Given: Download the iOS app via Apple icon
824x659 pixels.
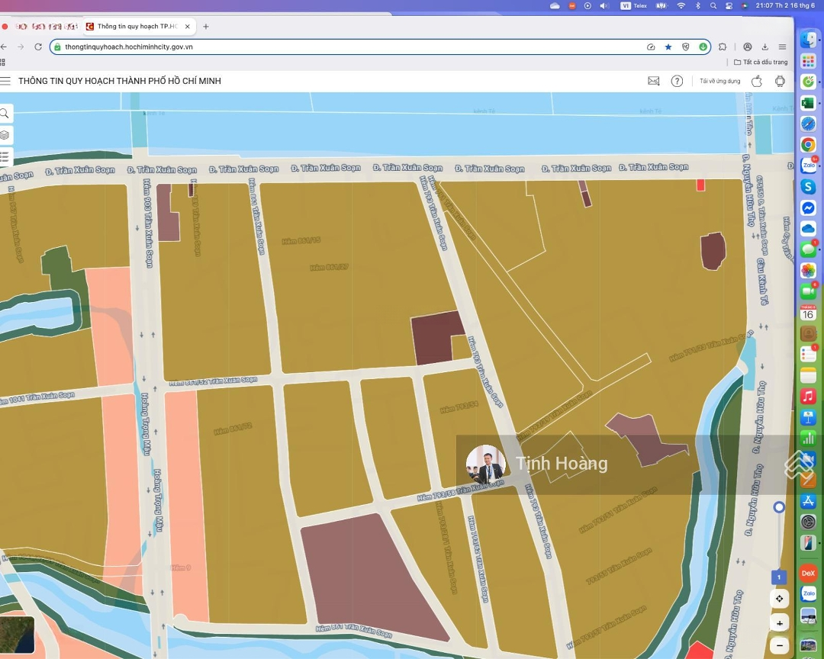Looking at the screenshot, I should [757, 81].
